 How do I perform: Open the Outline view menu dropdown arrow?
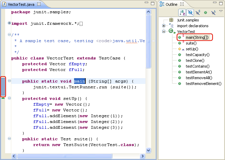point(221,11)
